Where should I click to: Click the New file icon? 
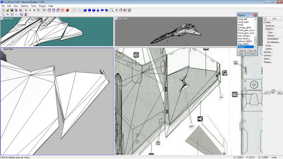click(3, 10)
